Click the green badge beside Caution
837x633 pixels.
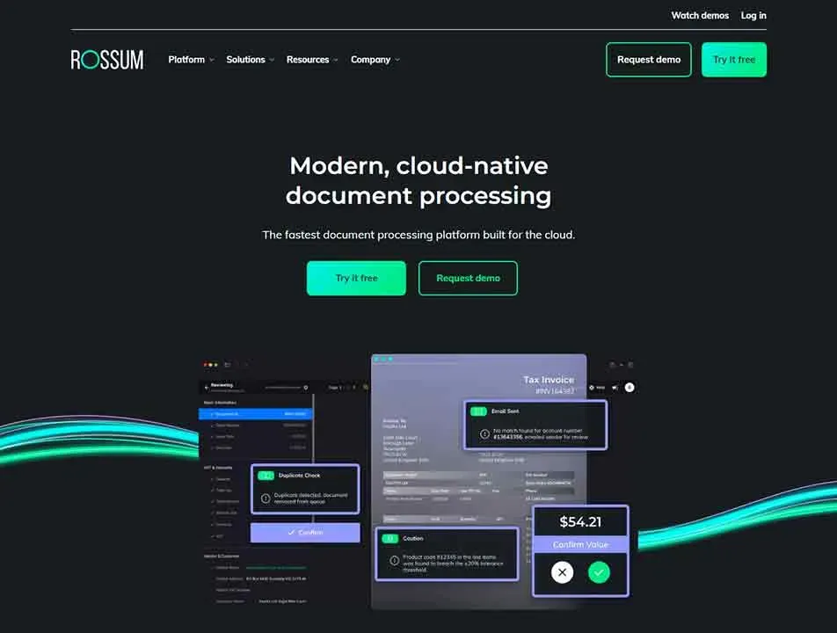click(x=390, y=539)
